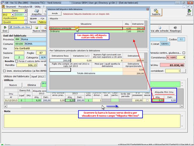Click the Nuovo toolbar icon next to Guida on-line
This screenshot has height=146, width=194.
(36, 29)
